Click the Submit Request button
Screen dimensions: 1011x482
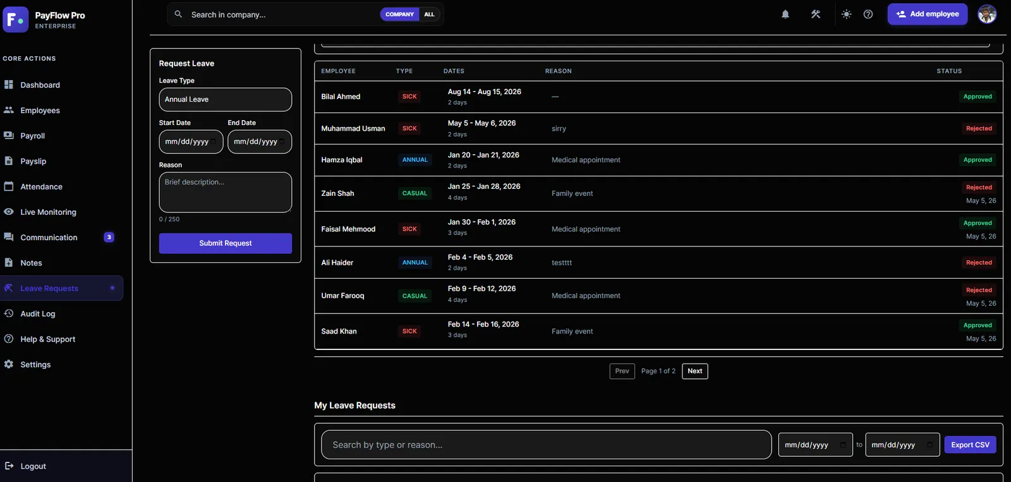[225, 243]
